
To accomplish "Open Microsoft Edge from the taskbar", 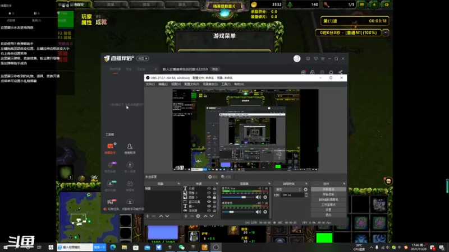I will tap(113, 247).
